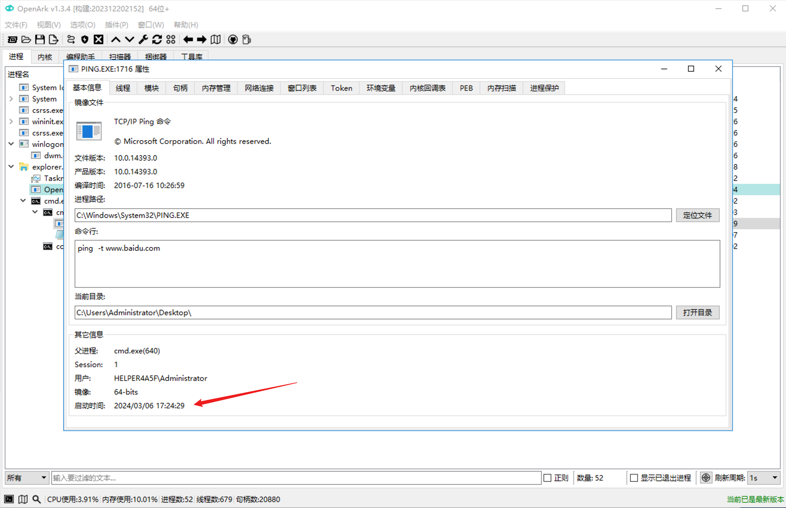Viewport: 786px width, 508px height.
Task: Click the save floppy disk toolbar icon
Action: point(40,40)
